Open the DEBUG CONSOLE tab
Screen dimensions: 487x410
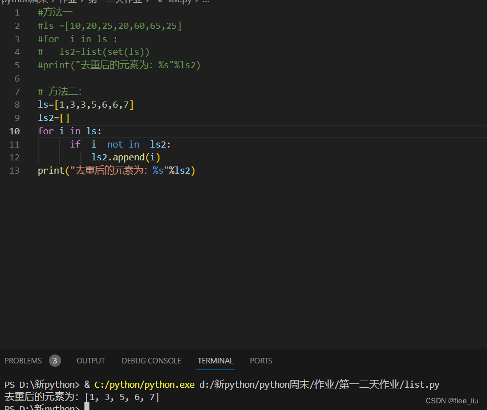tap(151, 361)
